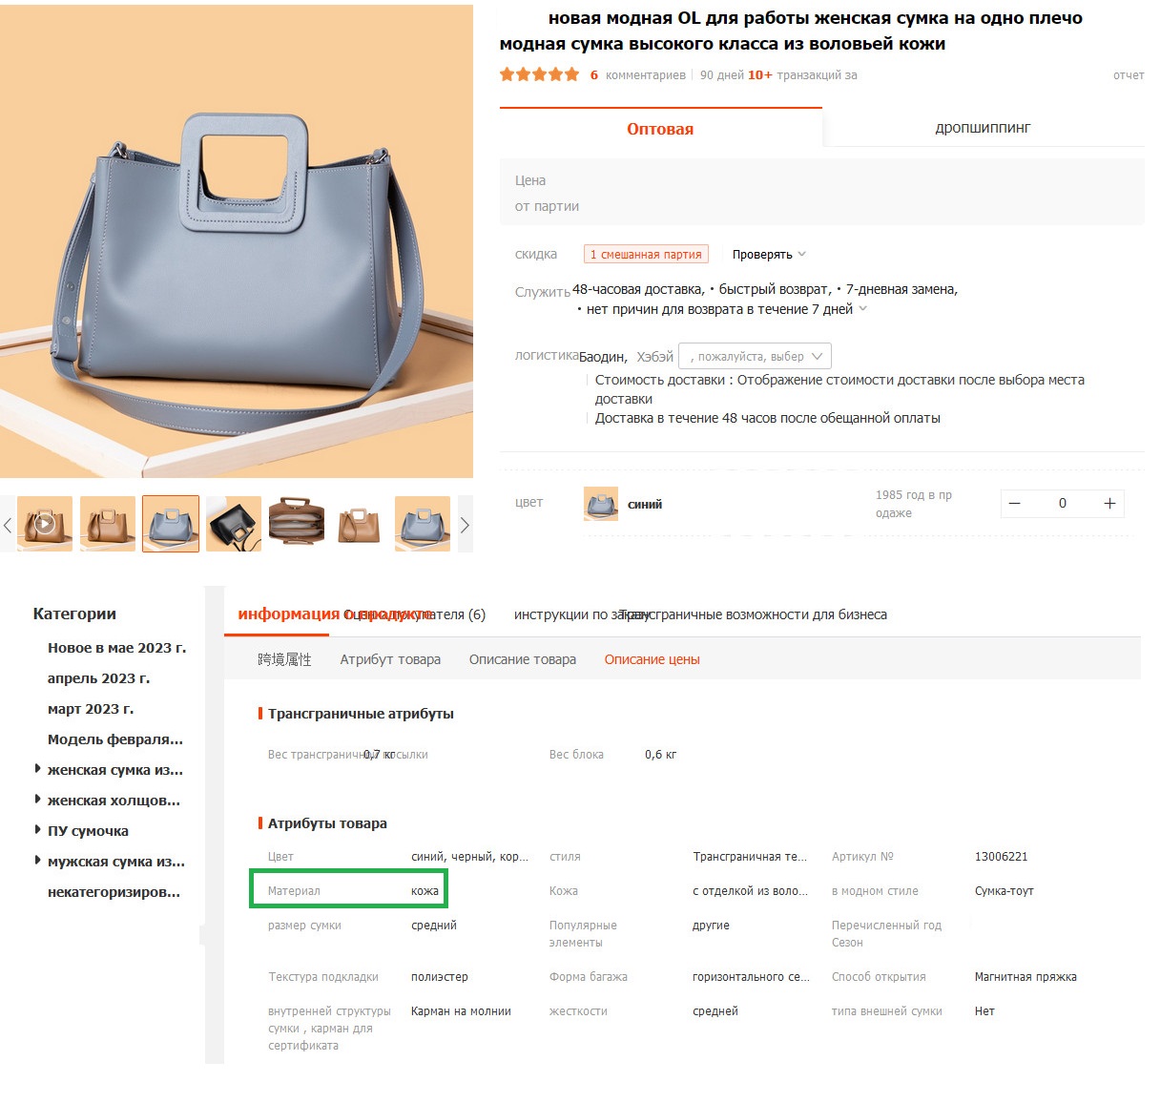Go to Описание цены section

coord(652,659)
